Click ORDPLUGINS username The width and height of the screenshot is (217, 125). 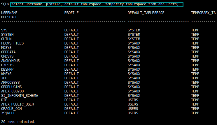click(x=11, y=87)
